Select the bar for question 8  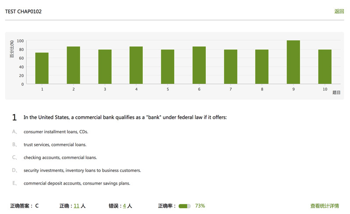pyautogui.click(x=262, y=67)
